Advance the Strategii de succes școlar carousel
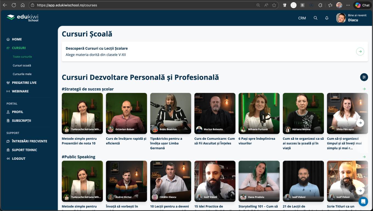Image resolution: width=373 pixels, height=211 pixels. point(360,123)
